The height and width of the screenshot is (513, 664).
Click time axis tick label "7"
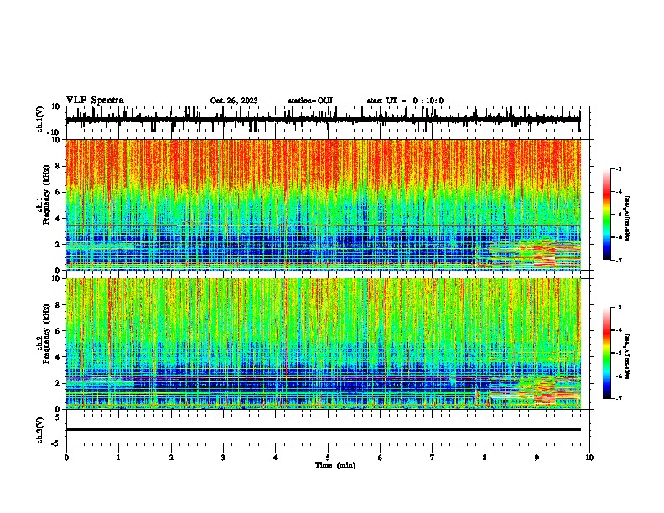pos(433,458)
